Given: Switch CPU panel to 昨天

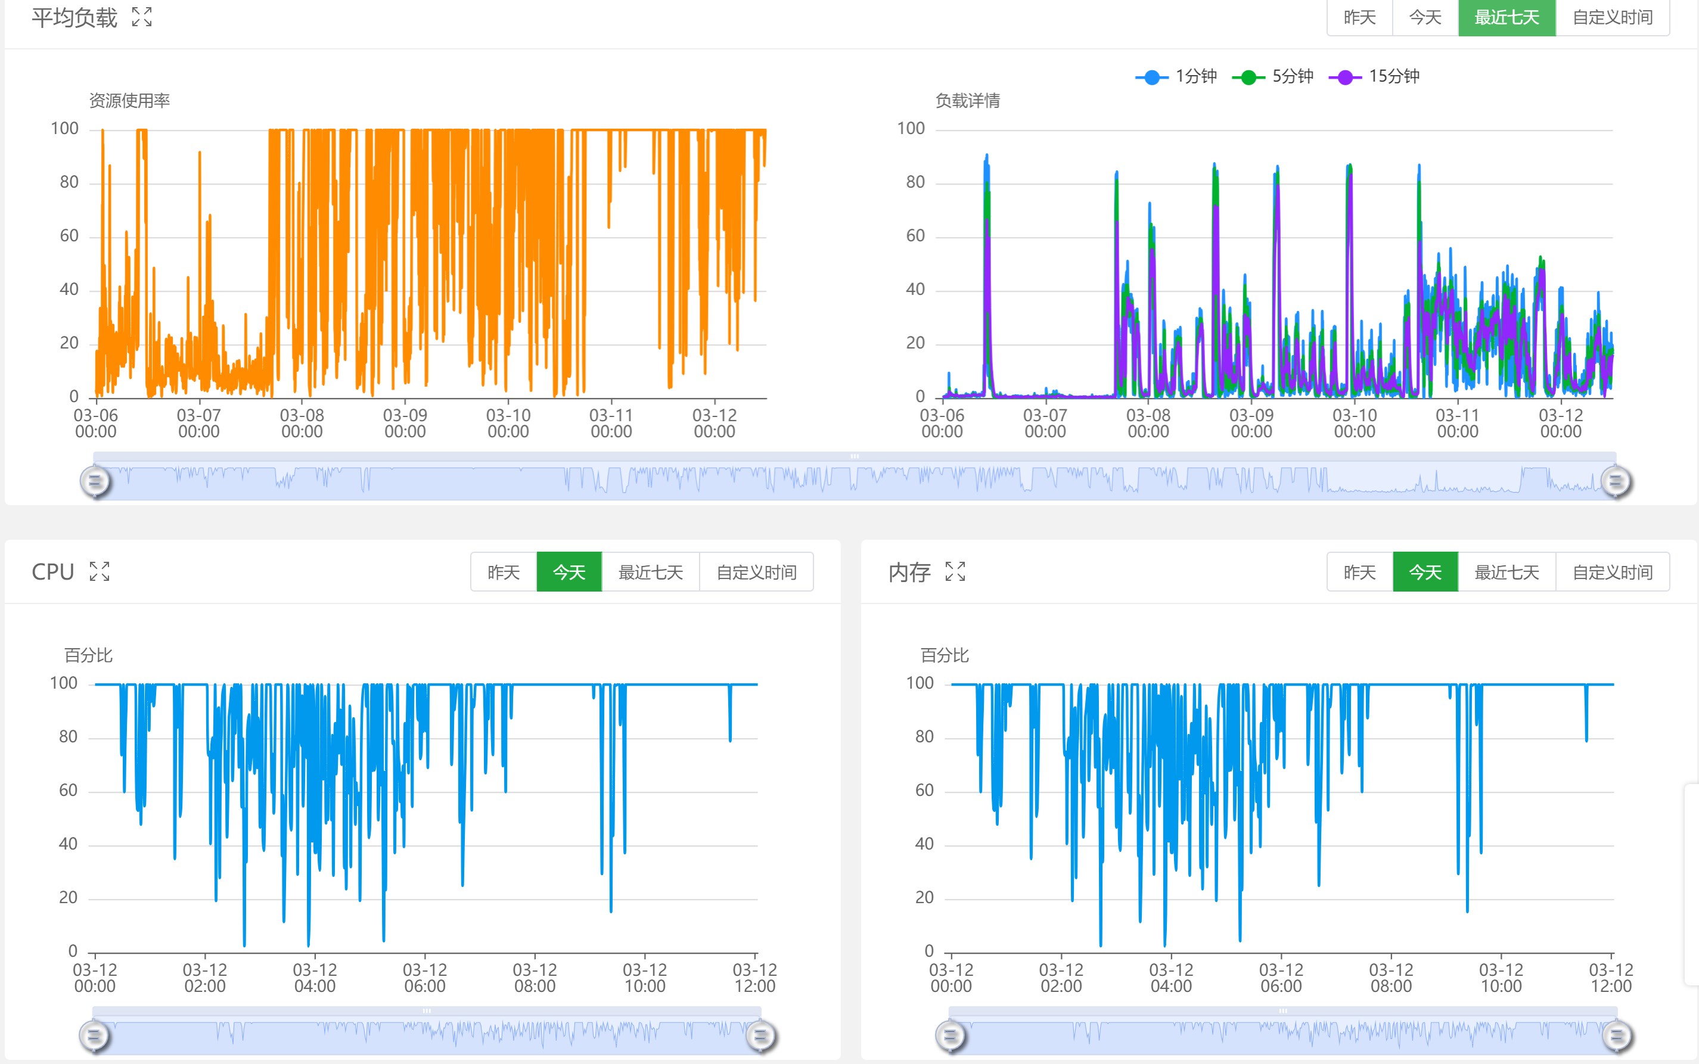Looking at the screenshot, I should pyautogui.click(x=503, y=572).
